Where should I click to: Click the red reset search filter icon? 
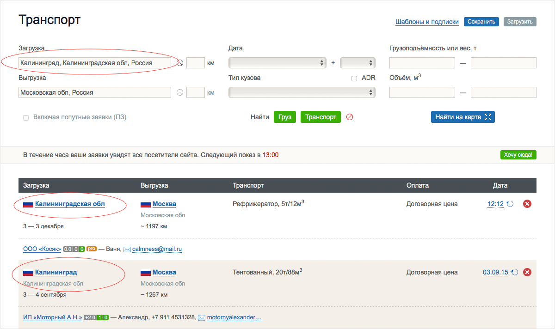click(x=350, y=117)
